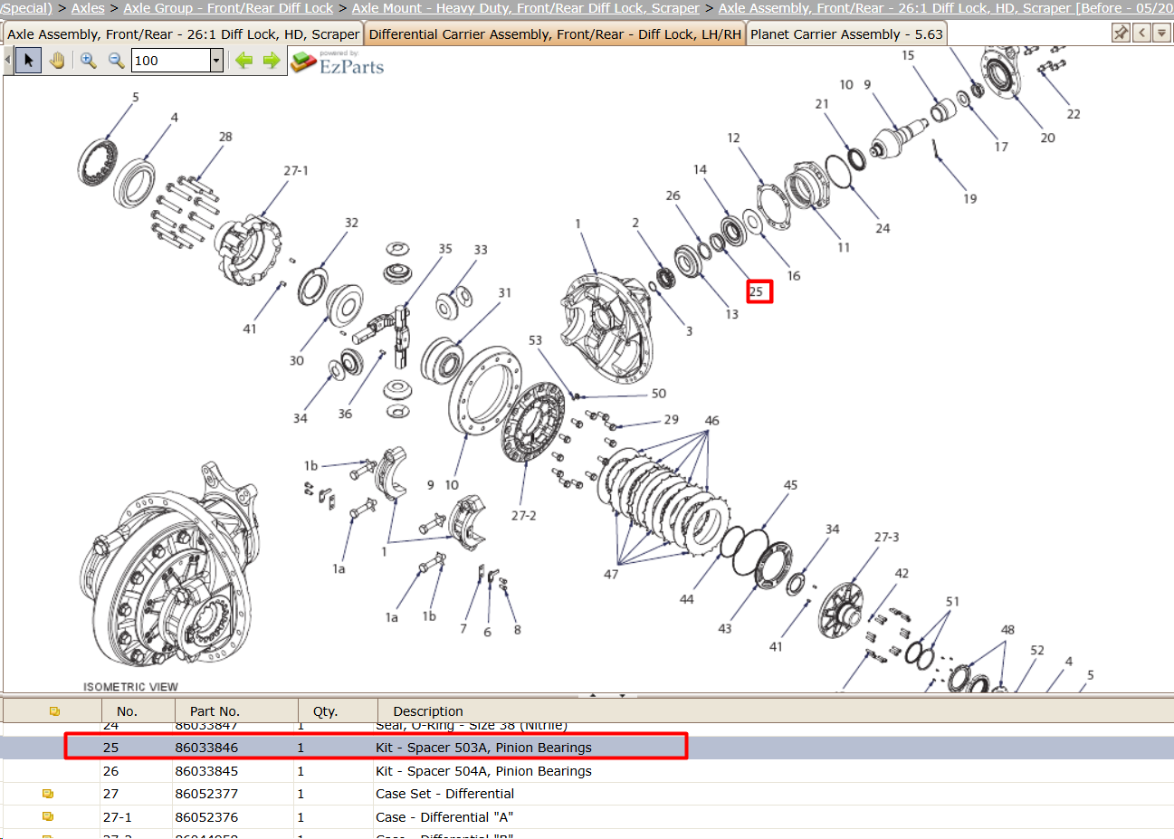
Task: Select row Kit - Spacer 503A, Pinion Bearings
Action: (x=587, y=748)
